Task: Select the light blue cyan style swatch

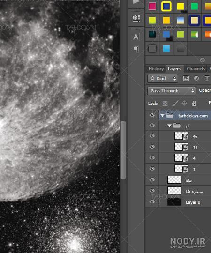Action: pos(166,49)
